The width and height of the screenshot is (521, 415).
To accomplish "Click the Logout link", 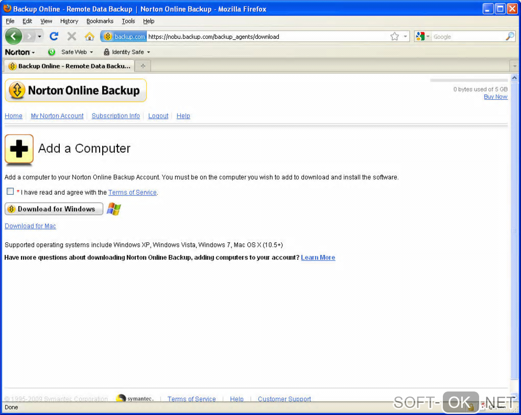I will [x=158, y=116].
